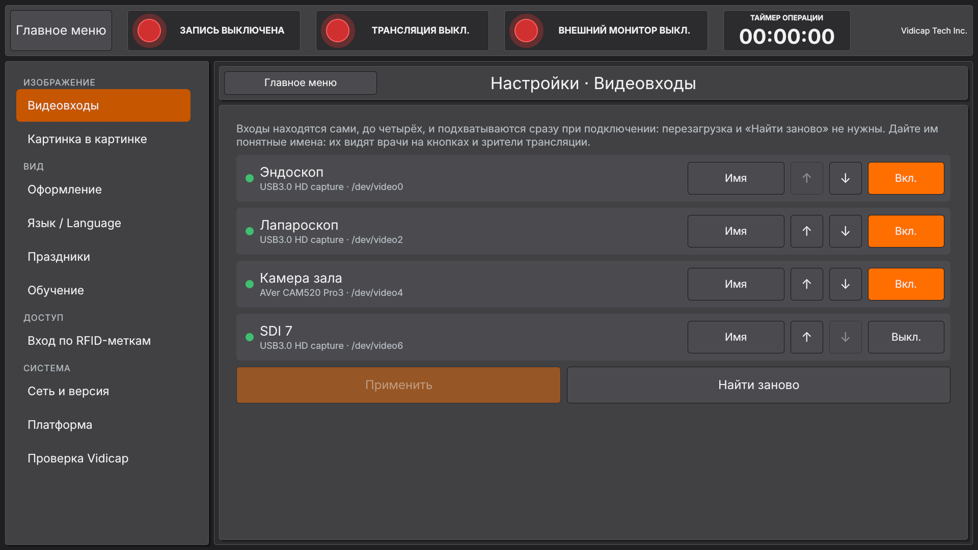This screenshot has width=978, height=550.
Task: Open Язык / Language settings
Action: point(103,223)
